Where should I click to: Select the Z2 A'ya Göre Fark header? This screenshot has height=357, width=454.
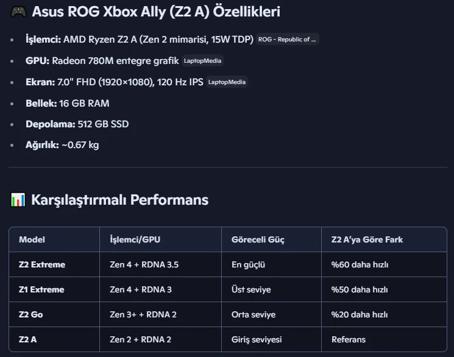(367, 239)
